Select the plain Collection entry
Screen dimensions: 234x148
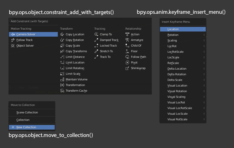click(32, 120)
